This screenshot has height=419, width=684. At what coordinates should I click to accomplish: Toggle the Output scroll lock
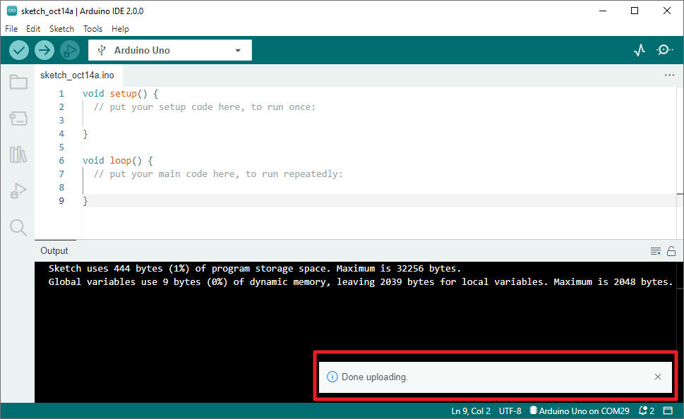[671, 251]
